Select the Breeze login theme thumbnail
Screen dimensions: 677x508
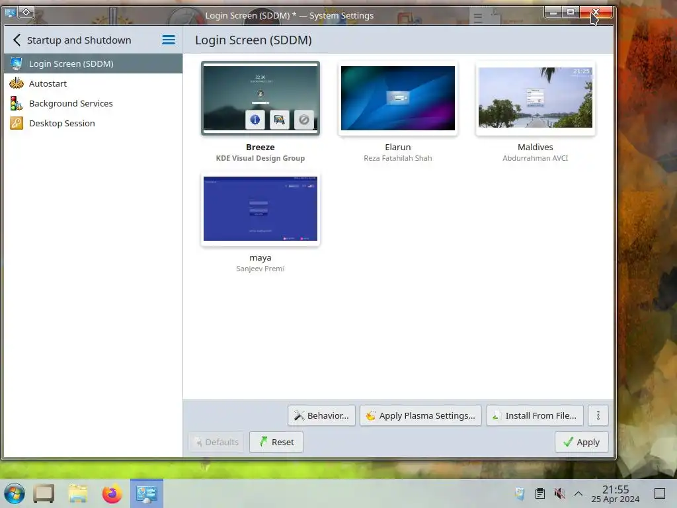(260, 98)
